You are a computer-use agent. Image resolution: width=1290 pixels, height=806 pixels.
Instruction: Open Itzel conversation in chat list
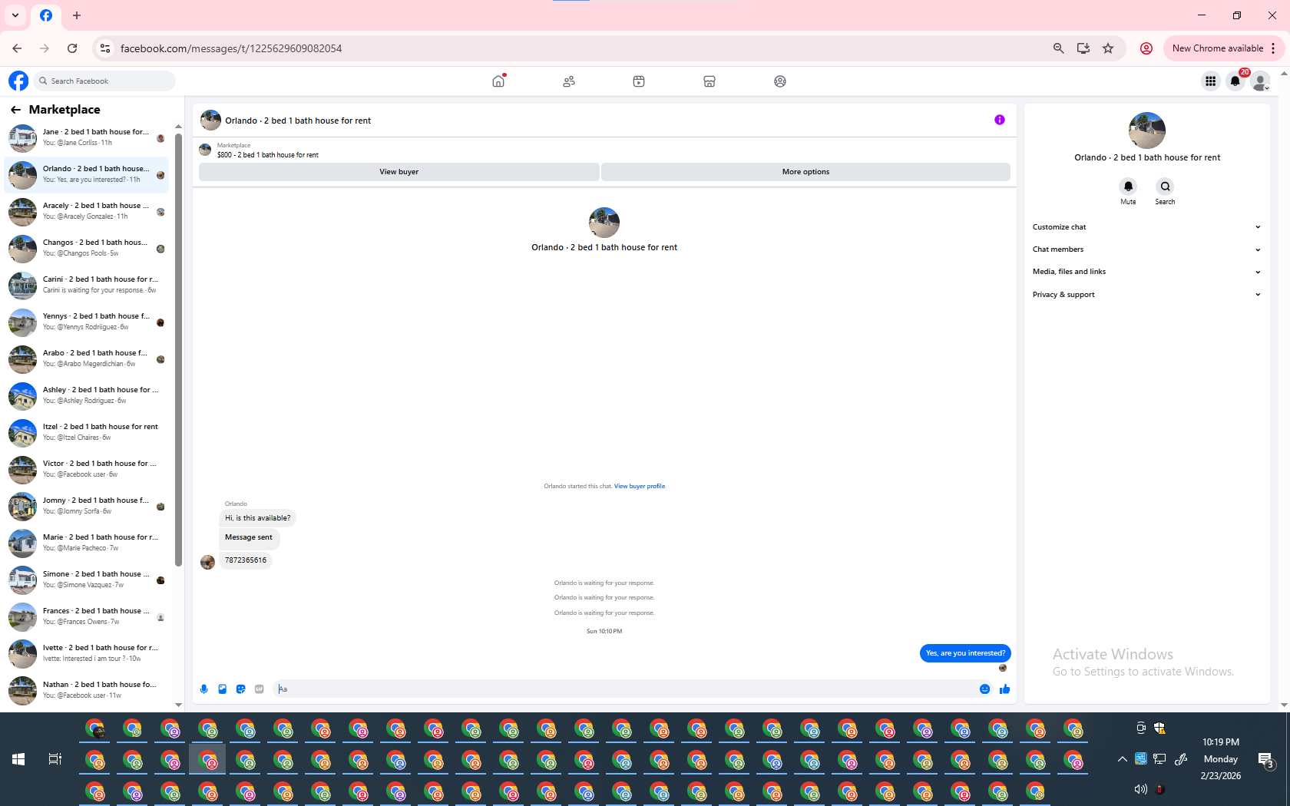[87, 433]
